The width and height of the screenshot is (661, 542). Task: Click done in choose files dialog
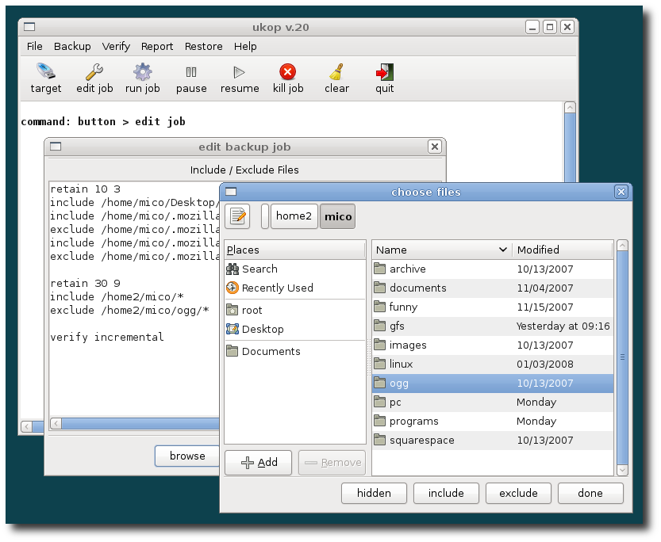[590, 493]
